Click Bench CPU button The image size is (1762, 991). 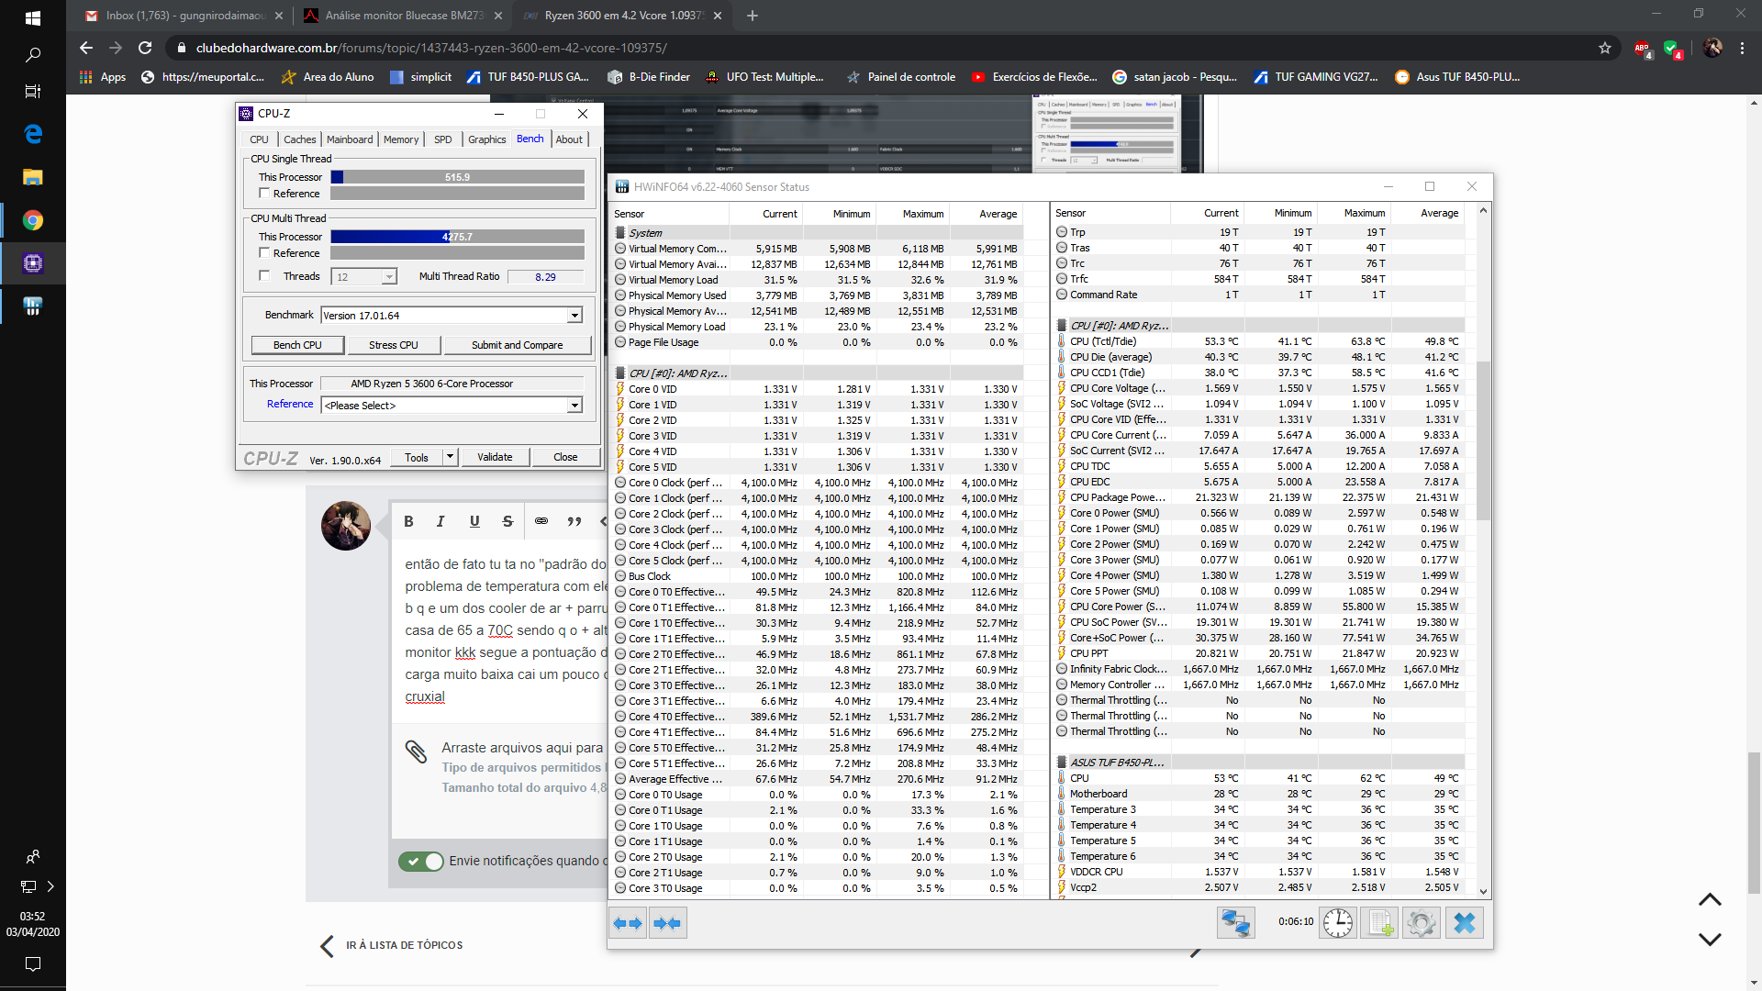(297, 345)
